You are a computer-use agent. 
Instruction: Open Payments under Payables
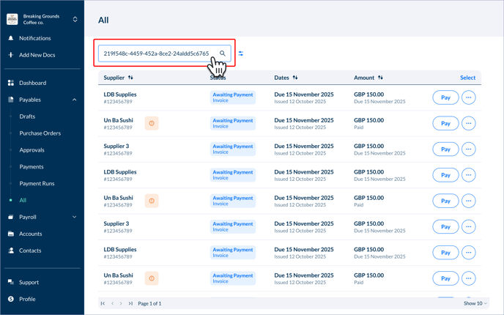click(31, 167)
